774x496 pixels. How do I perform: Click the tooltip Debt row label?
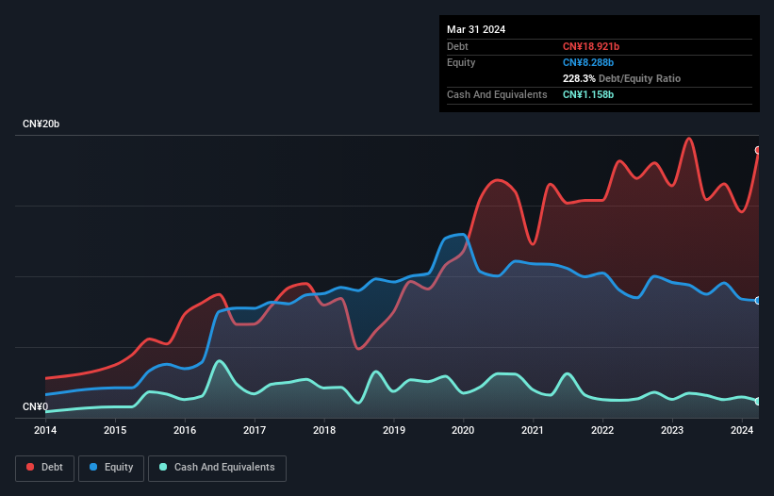[x=457, y=46]
